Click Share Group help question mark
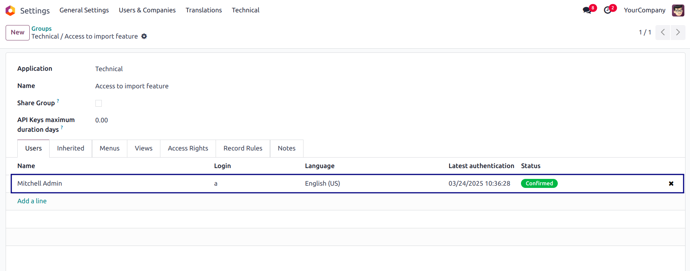This screenshot has height=271, width=690. [58, 101]
